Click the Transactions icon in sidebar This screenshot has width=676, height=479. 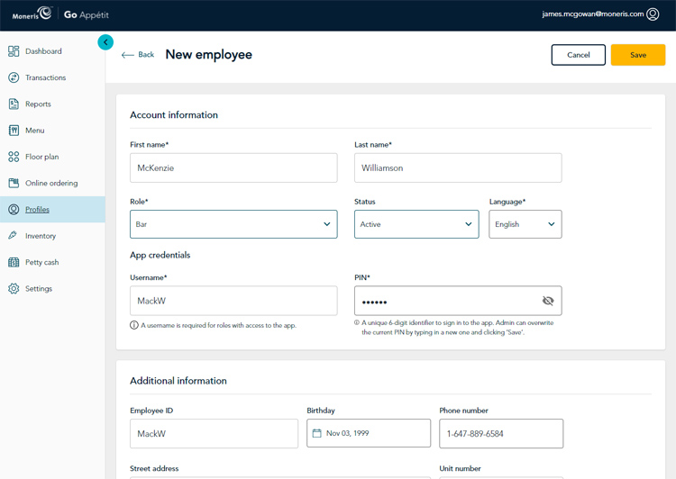pyautogui.click(x=14, y=77)
